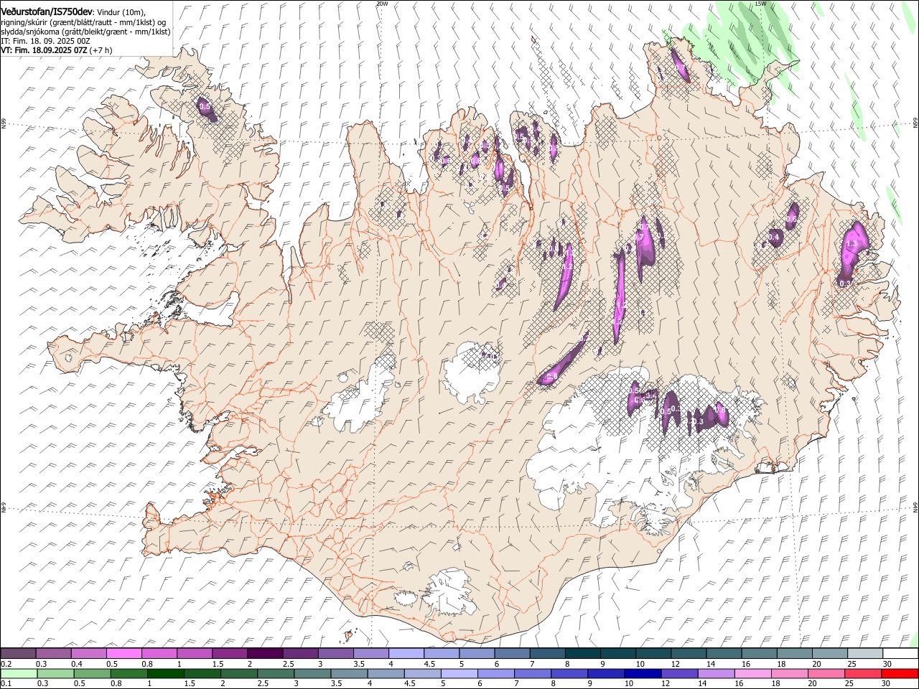The image size is (919, 689).
Task: Select the 'slydda/snjókoma' description line
Action: pos(85,32)
